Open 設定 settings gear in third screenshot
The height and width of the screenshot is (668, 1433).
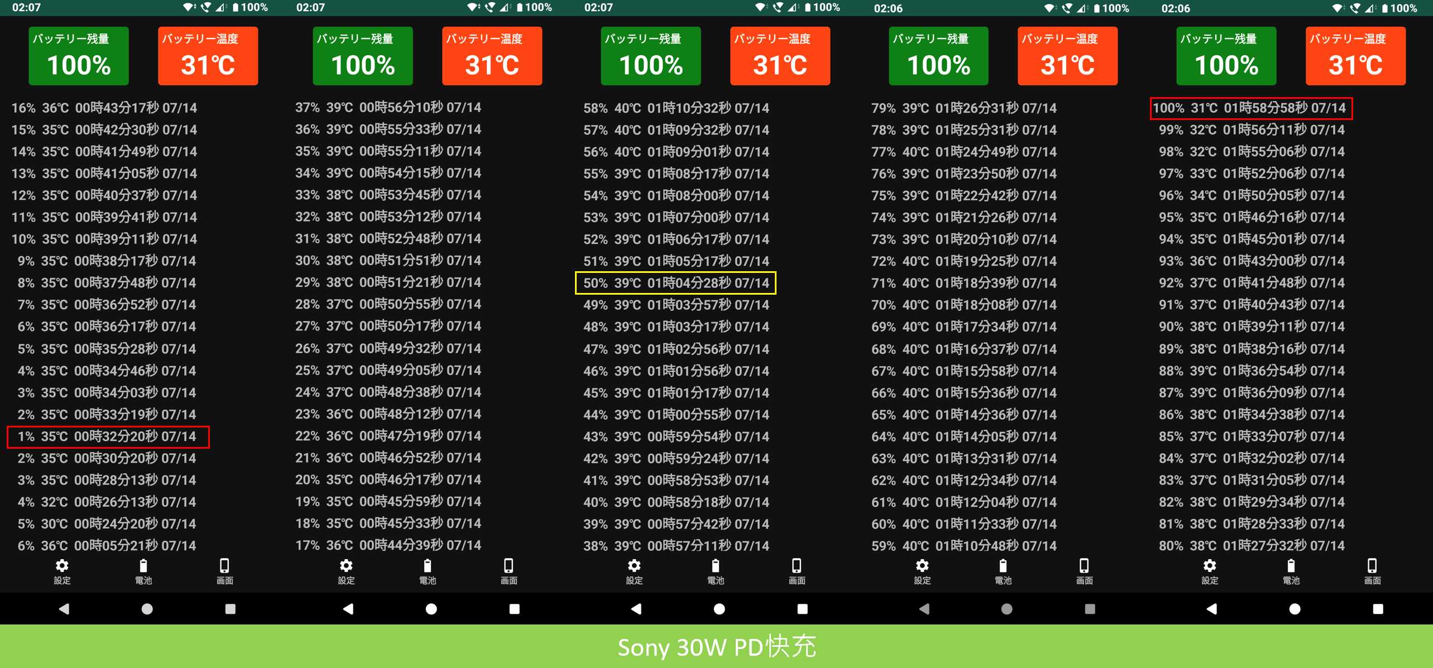tap(634, 571)
